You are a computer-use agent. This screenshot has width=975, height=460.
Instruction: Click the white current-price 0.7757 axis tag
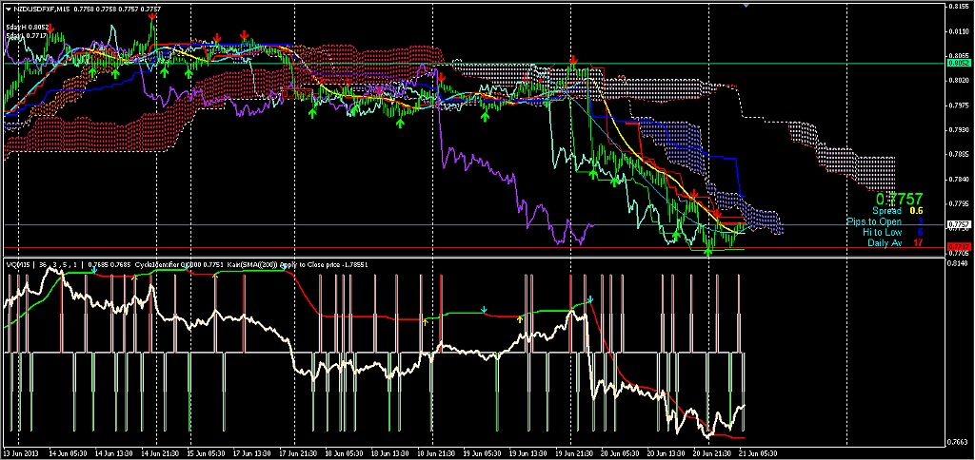[958, 225]
